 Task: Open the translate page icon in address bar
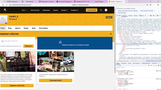point(147,5)
